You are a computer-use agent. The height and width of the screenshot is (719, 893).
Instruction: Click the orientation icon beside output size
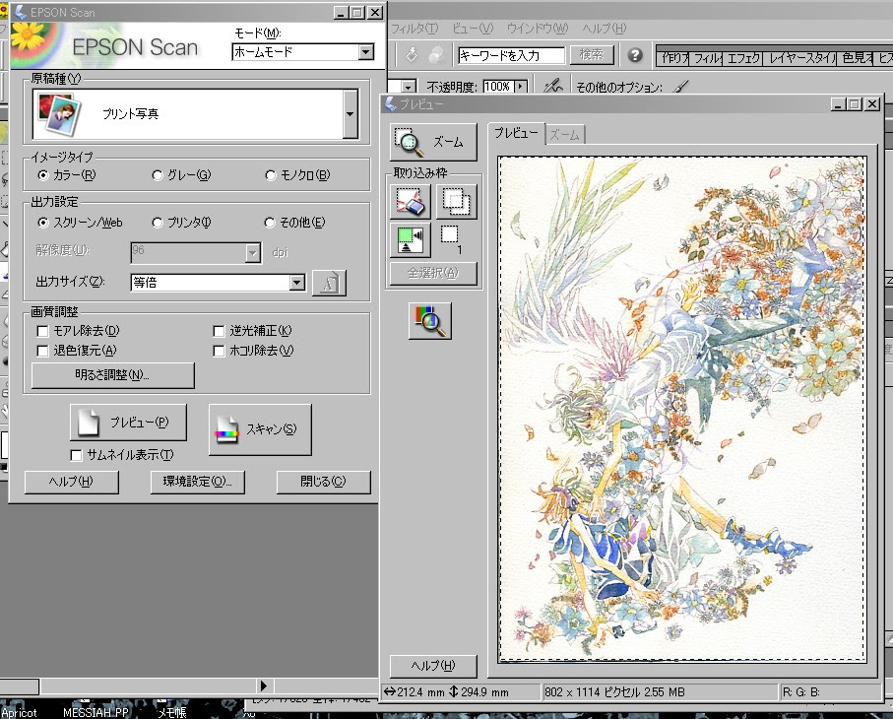pyautogui.click(x=329, y=283)
